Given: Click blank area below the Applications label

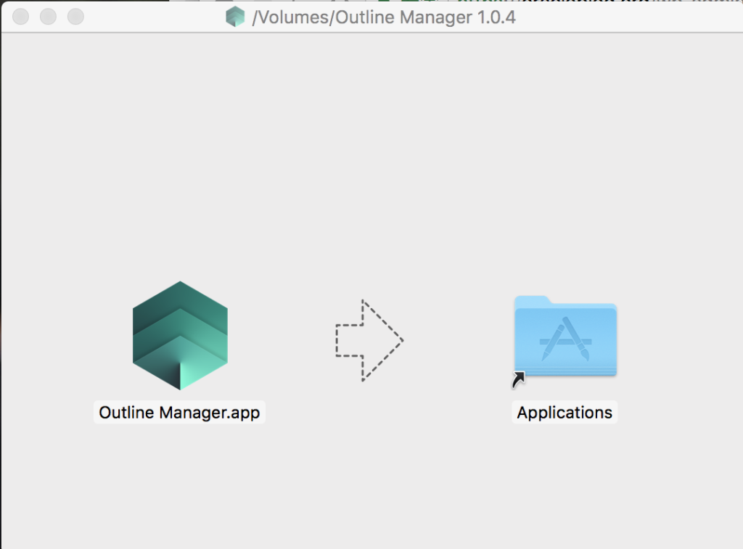Looking at the screenshot, I should (x=565, y=486).
